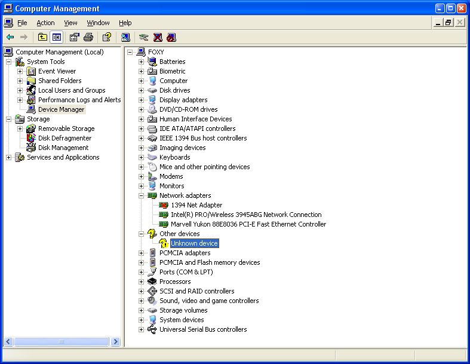
Task: Collapse the Network adapters category
Action: pyautogui.click(x=141, y=195)
